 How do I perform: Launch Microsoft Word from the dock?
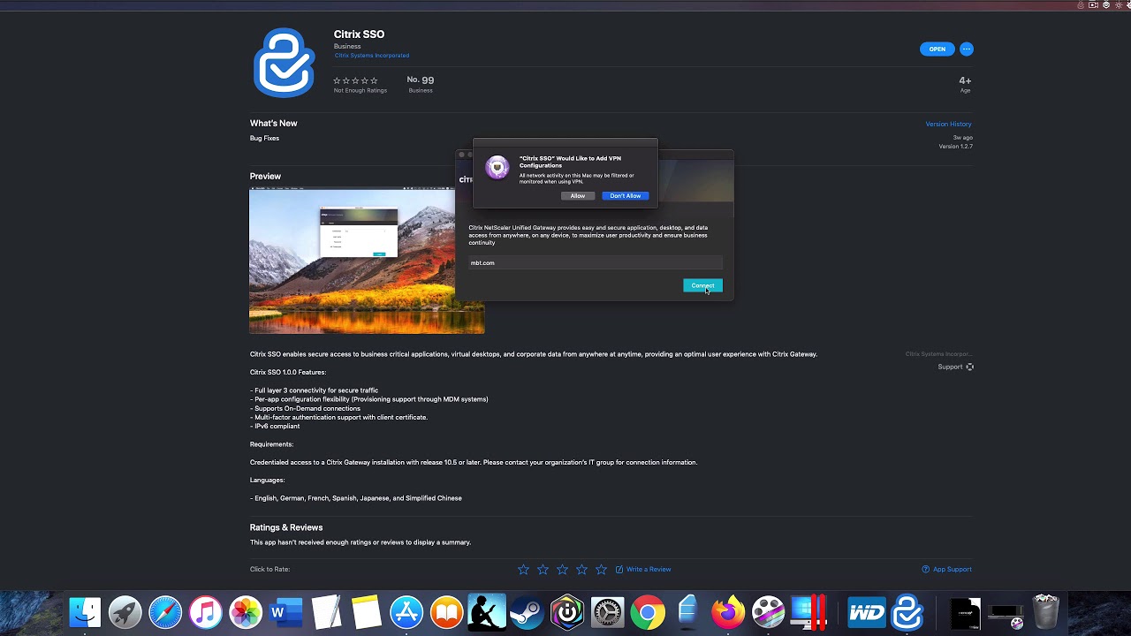tap(286, 612)
